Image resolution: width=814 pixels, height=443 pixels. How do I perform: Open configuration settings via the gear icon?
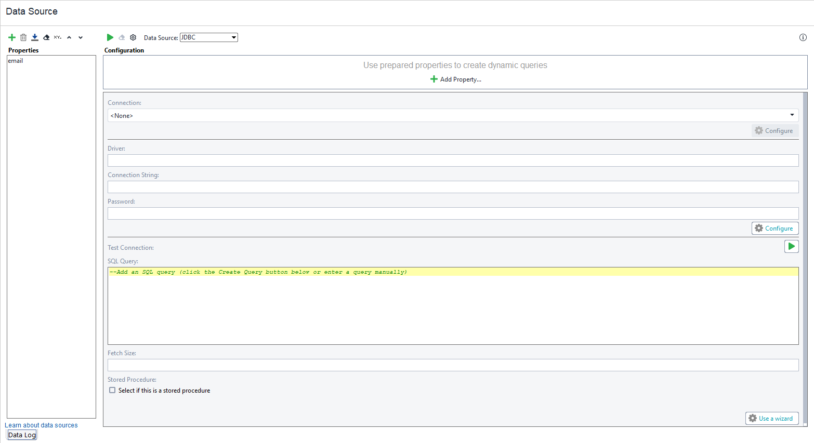pos(133,37)
